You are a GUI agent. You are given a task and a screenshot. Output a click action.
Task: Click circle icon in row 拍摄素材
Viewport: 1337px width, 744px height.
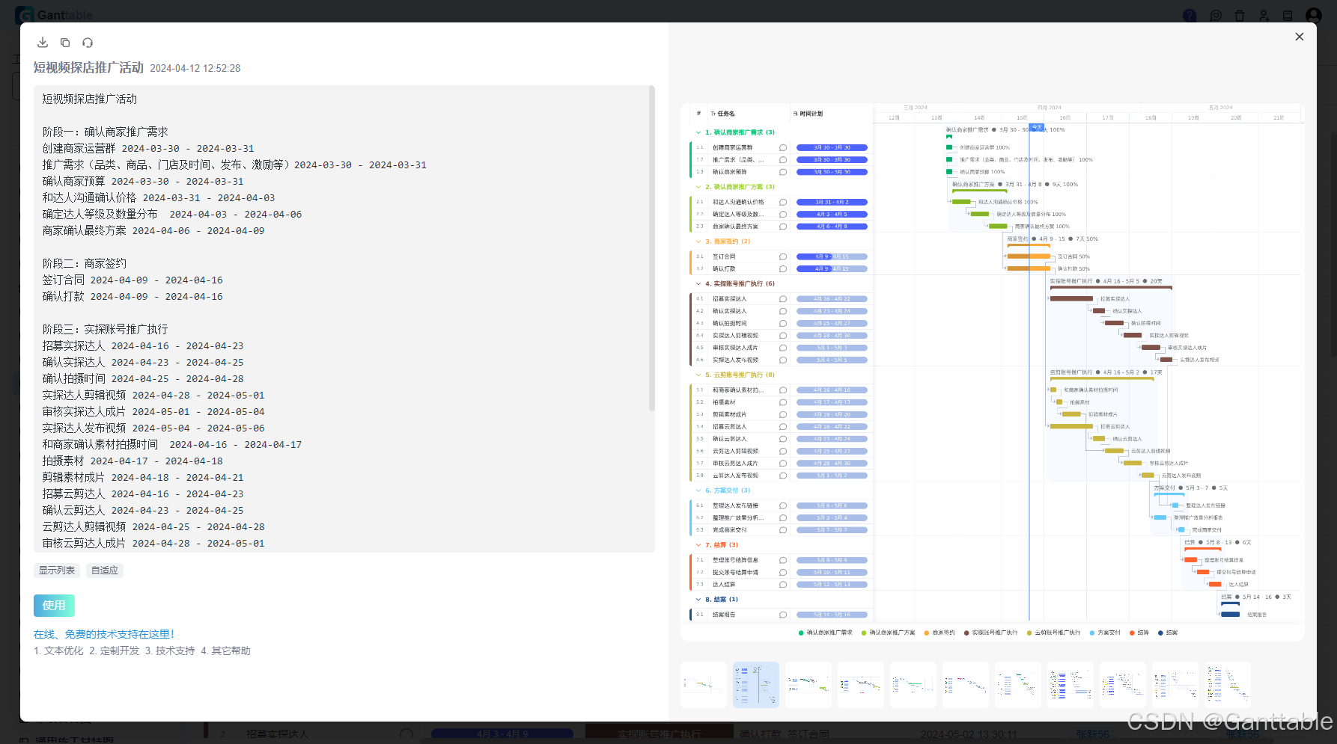[783, 402]
